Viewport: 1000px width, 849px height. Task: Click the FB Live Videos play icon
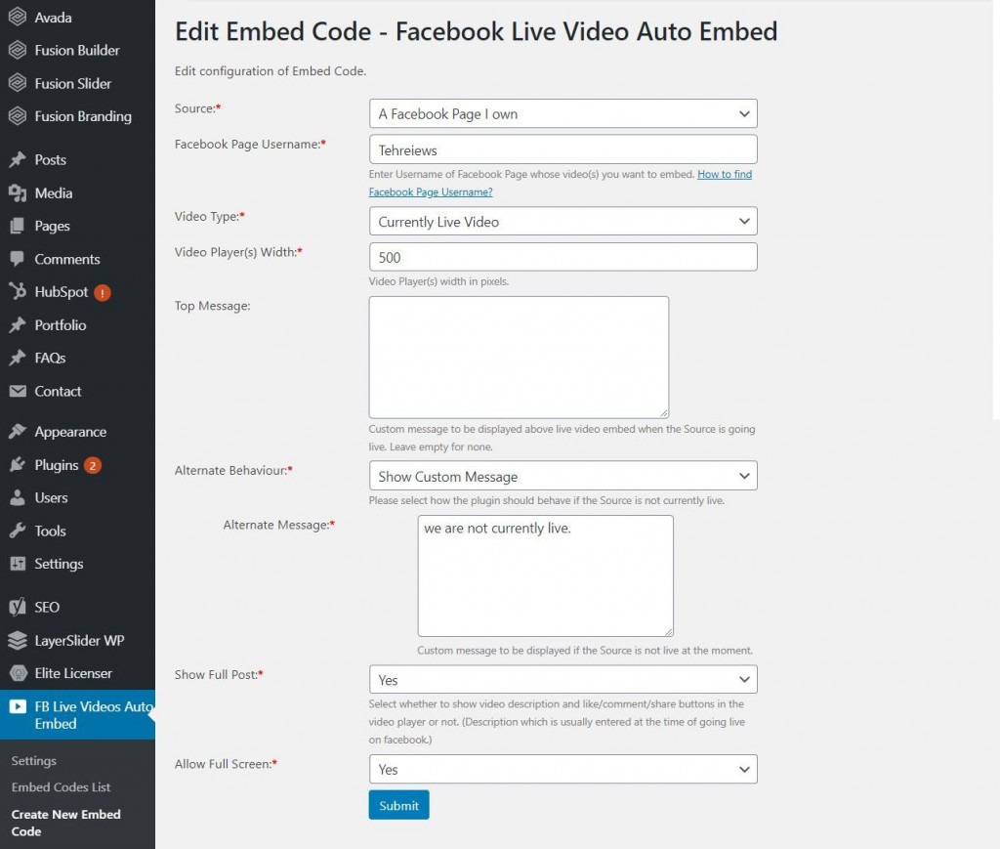coord(18,706)
